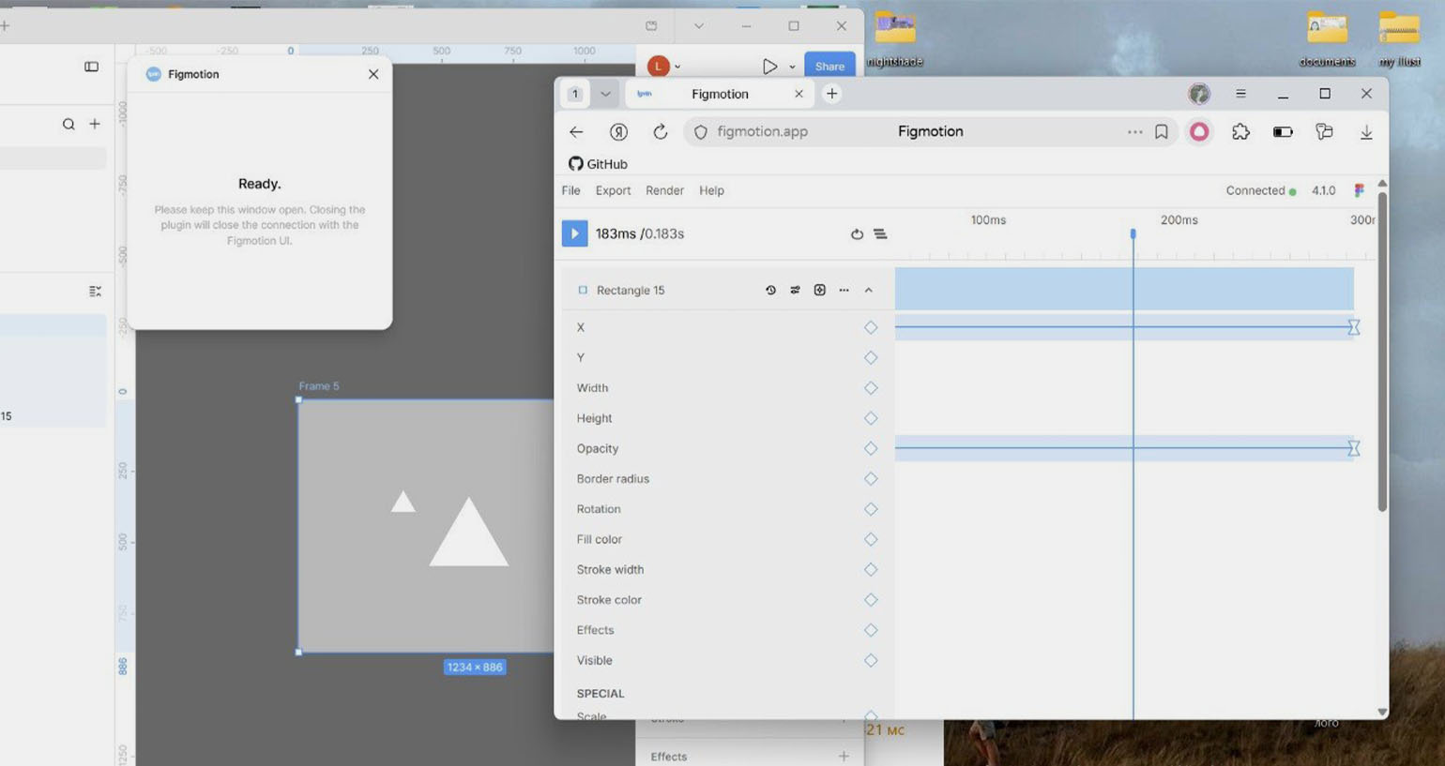Image resolution: width=1445 pixels, height=766 pixels.
Task: Click the loop icon beside the time readout
Action: 857,234
